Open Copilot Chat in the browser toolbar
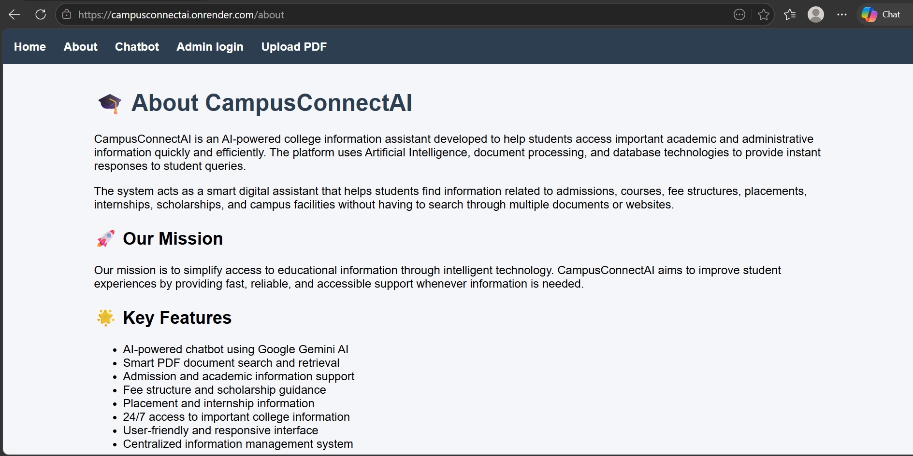This screenshot has height=456, width=913. (882, 14)
